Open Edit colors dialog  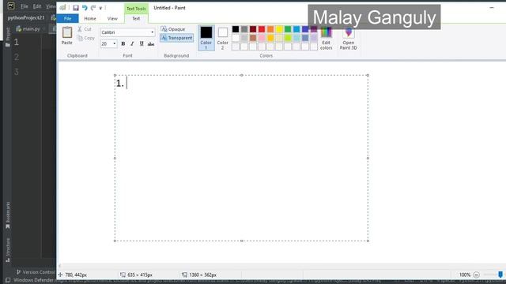point(326,39)
